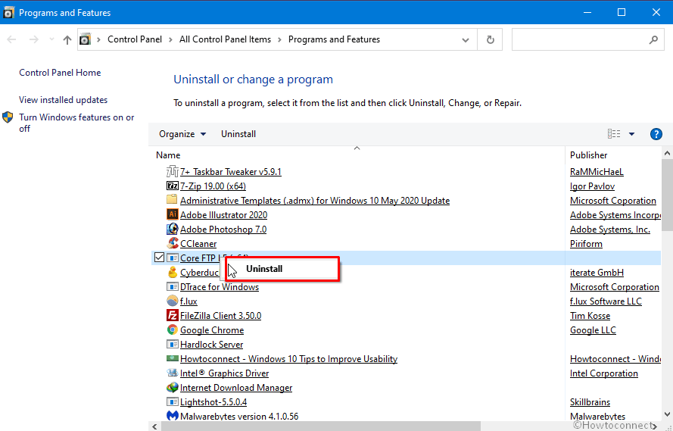The image size is (673, 431).
Task: Select the "Google Chrome" program name
Action: pyautogui.click(x=212, y=329)
